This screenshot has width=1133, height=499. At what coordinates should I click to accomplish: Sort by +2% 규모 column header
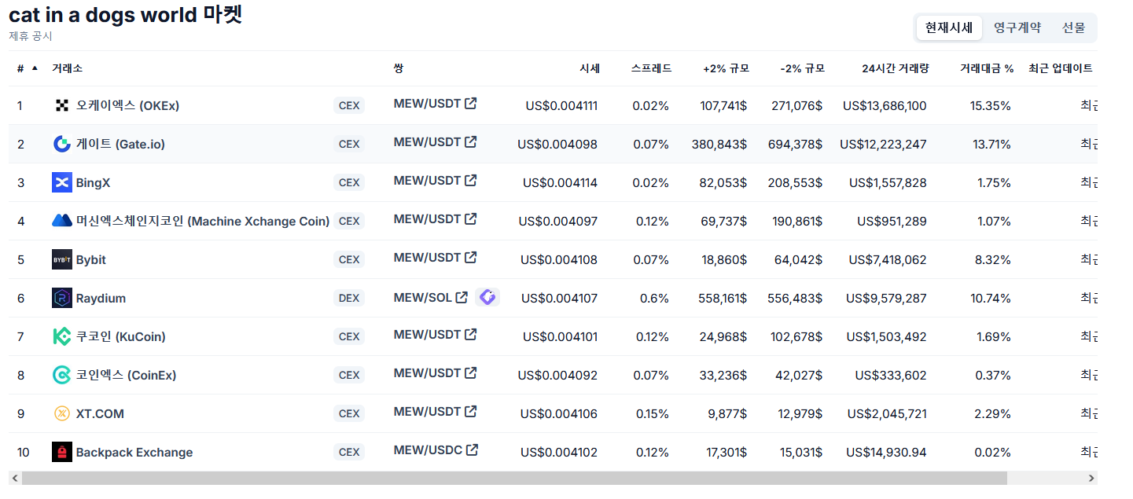pos(726,68)
